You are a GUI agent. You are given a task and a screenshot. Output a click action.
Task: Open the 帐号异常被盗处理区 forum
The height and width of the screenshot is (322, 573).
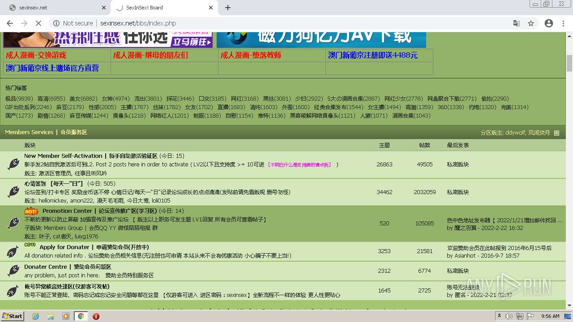67,287
